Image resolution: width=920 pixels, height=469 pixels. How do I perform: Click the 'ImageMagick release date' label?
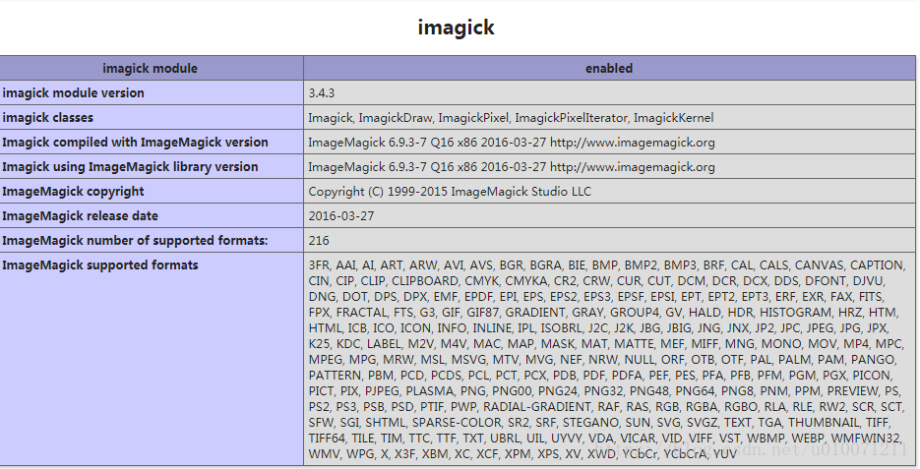pos(81,216)
